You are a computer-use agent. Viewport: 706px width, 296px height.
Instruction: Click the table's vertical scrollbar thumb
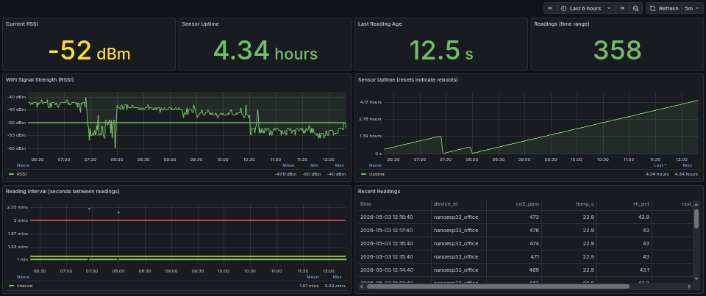point(696,219)
